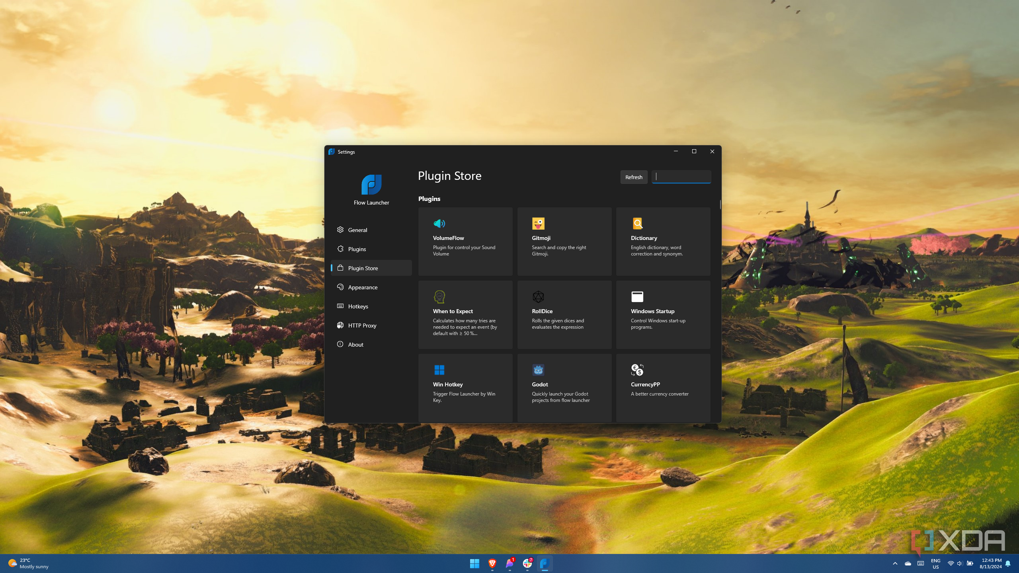Select the When to Expect description text

[x=465, y=327]
